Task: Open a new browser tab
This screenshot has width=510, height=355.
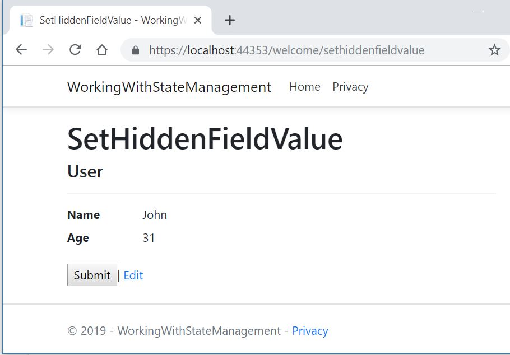Action: [x=229, y=21]
